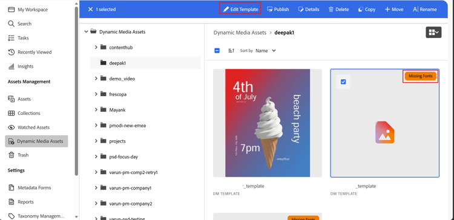Click Publish in action bar
454x220 pixels.
278,9
